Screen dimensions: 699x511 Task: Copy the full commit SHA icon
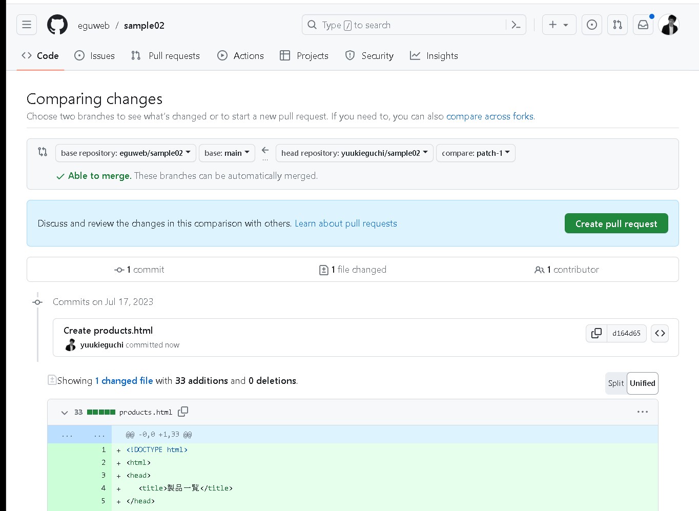[596, 333]
